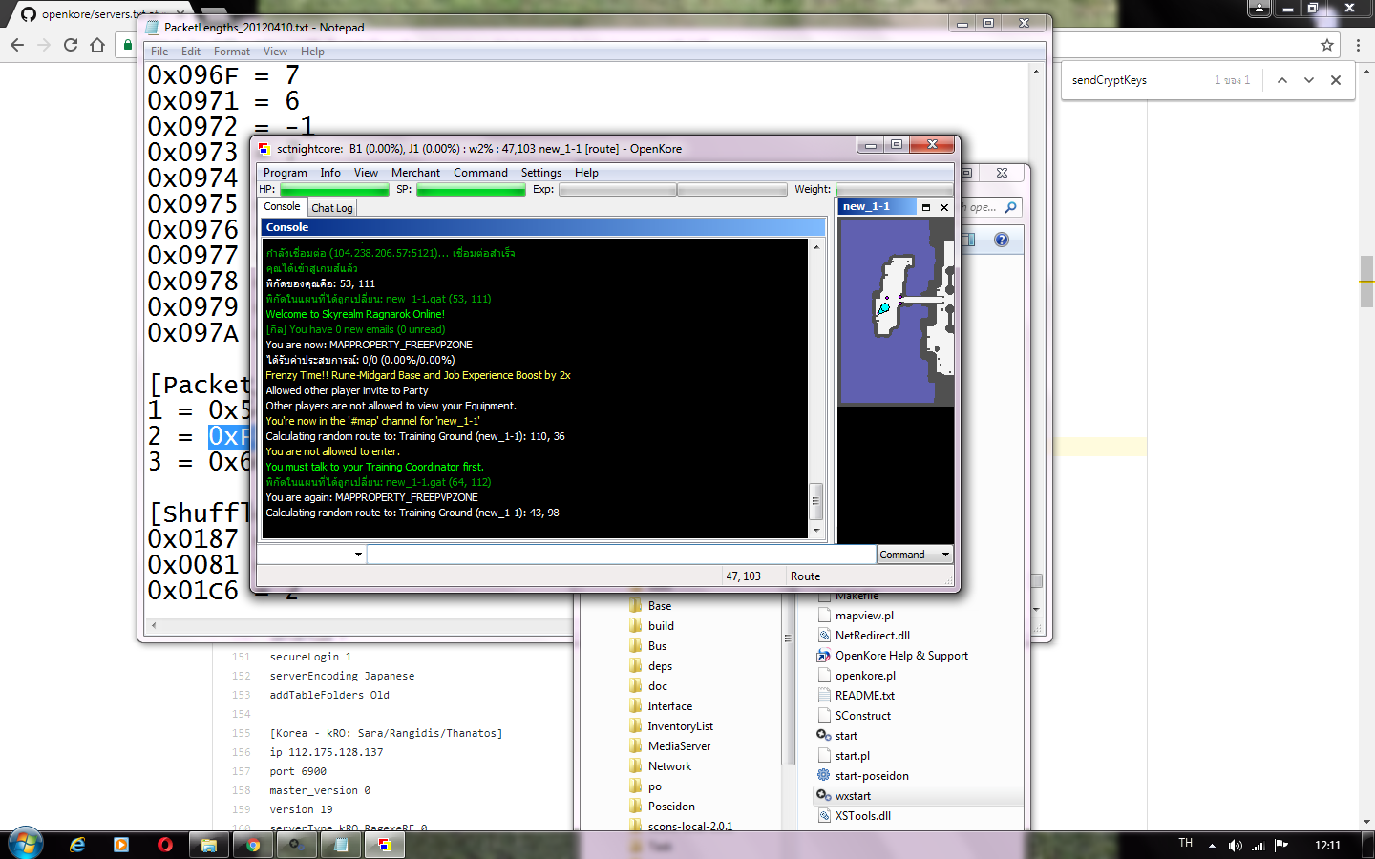Open the Notepad window from the taskbar
Viewport: 1375px width, 859px height.
pos(341,844)
